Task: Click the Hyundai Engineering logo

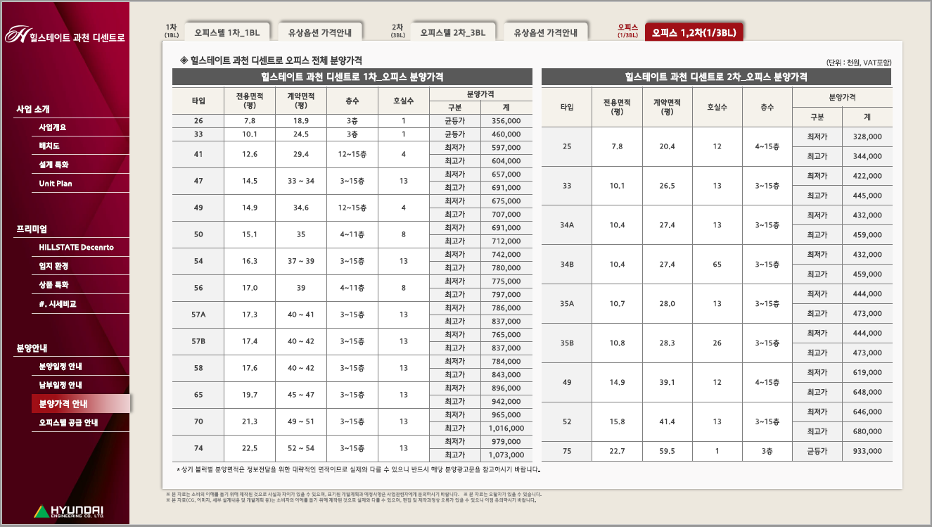Action: point(69,512)
